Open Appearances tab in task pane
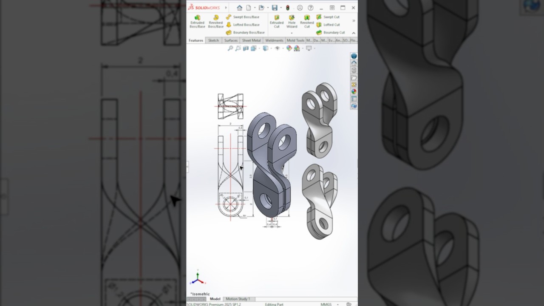544x306 pixels. click(354, 91)
